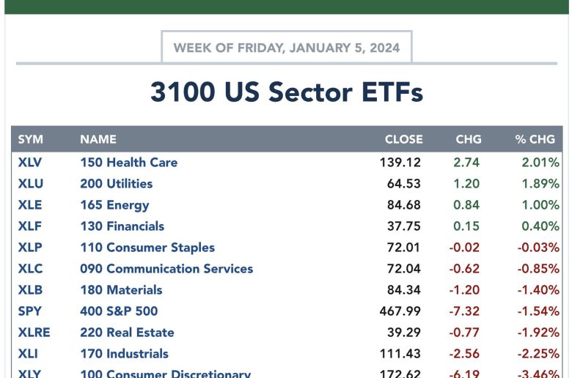Open 110 Consumer Staples link

pyautogui.click(x=147, y=248)
